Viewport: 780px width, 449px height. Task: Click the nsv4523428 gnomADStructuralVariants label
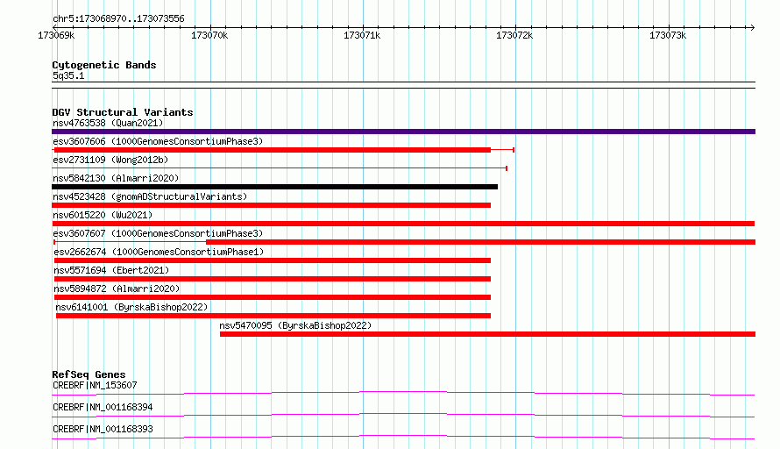pyautogui.click(x=150, y=196)
